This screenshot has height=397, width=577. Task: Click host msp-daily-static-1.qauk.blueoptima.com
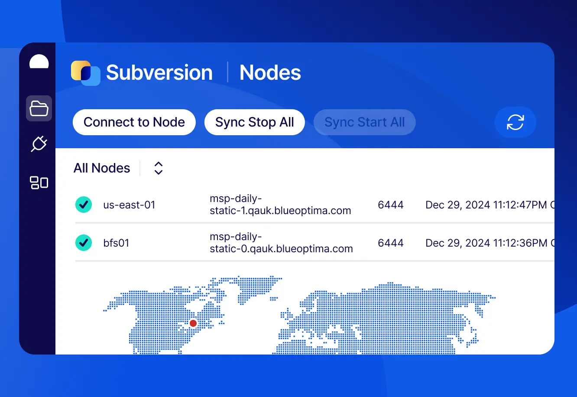[280, 205]
